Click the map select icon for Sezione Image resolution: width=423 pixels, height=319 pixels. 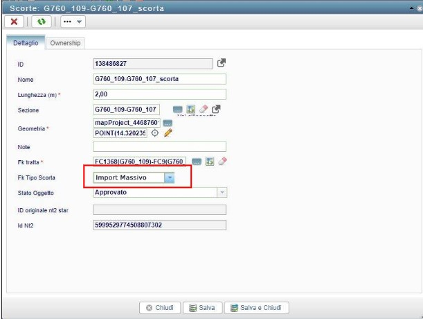click(191, 109)
